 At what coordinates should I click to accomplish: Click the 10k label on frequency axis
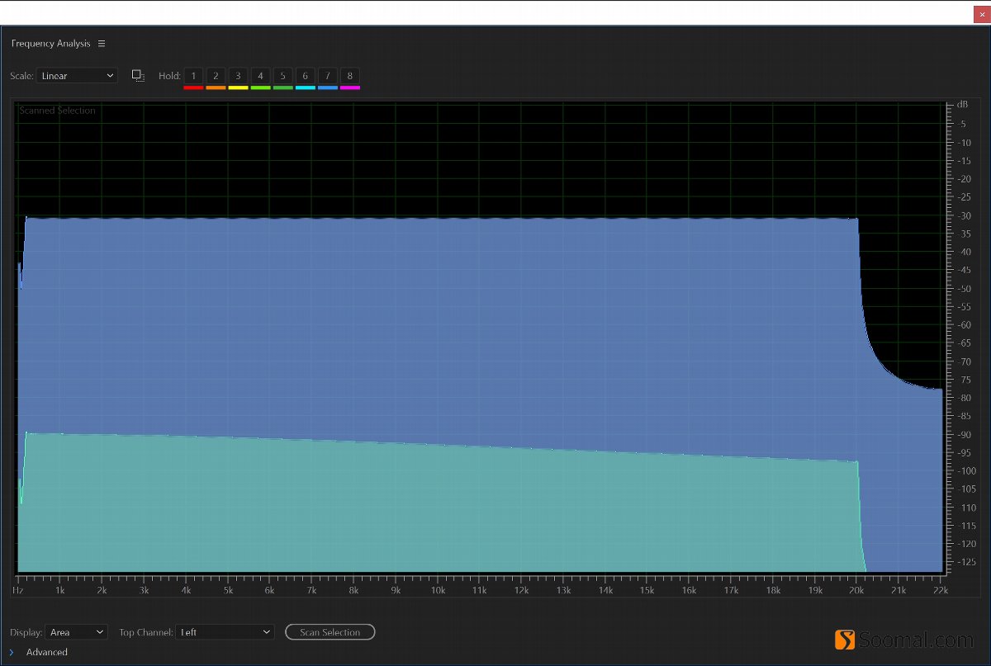(x=437, y=591)
